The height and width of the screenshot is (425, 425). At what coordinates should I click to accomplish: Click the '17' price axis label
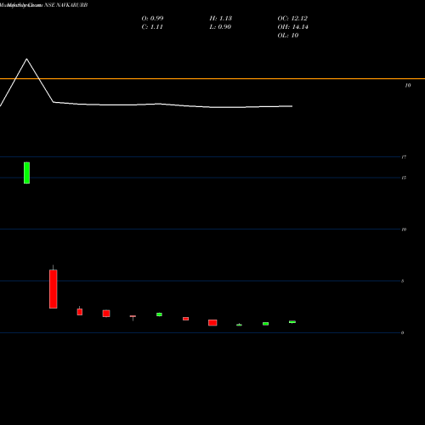404,157
